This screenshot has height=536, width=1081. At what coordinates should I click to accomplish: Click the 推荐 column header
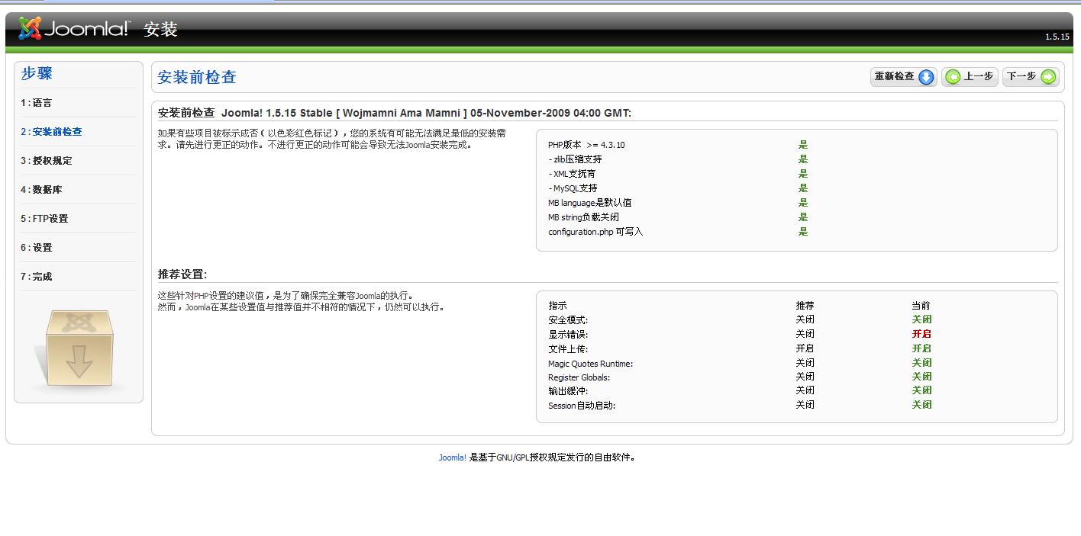[805, 306]
